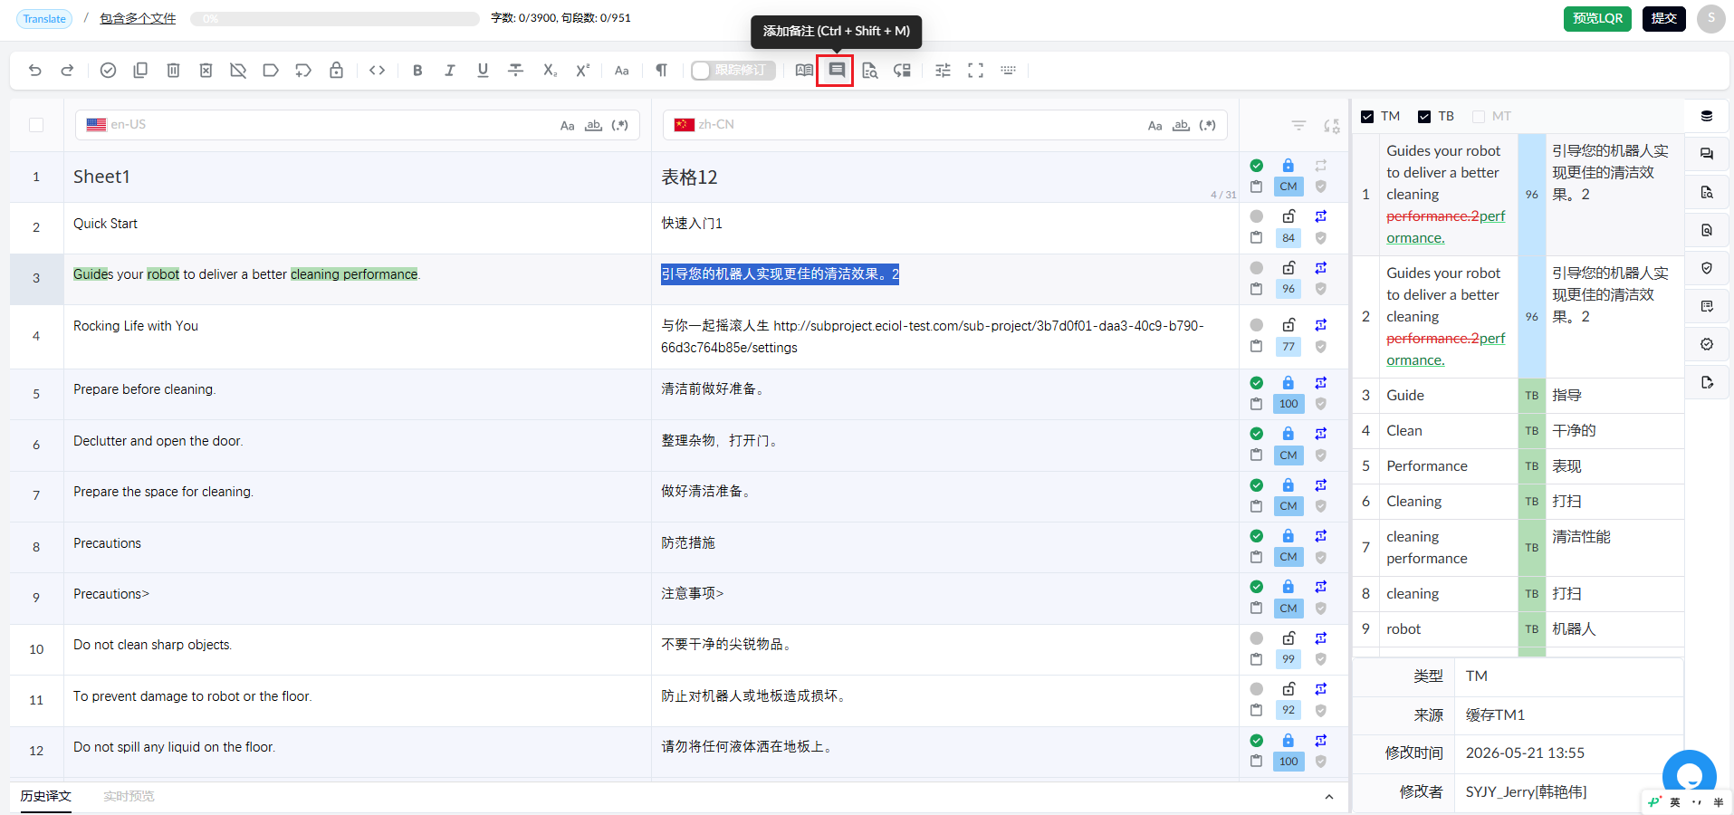Tick the select-all segments checkbox
This screenshot has height=815, width=1734.
(36, 125)
